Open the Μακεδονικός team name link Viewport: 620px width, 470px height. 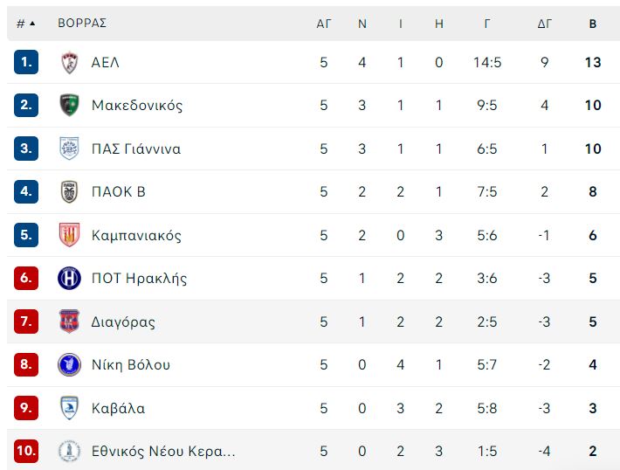click(137, 105)
